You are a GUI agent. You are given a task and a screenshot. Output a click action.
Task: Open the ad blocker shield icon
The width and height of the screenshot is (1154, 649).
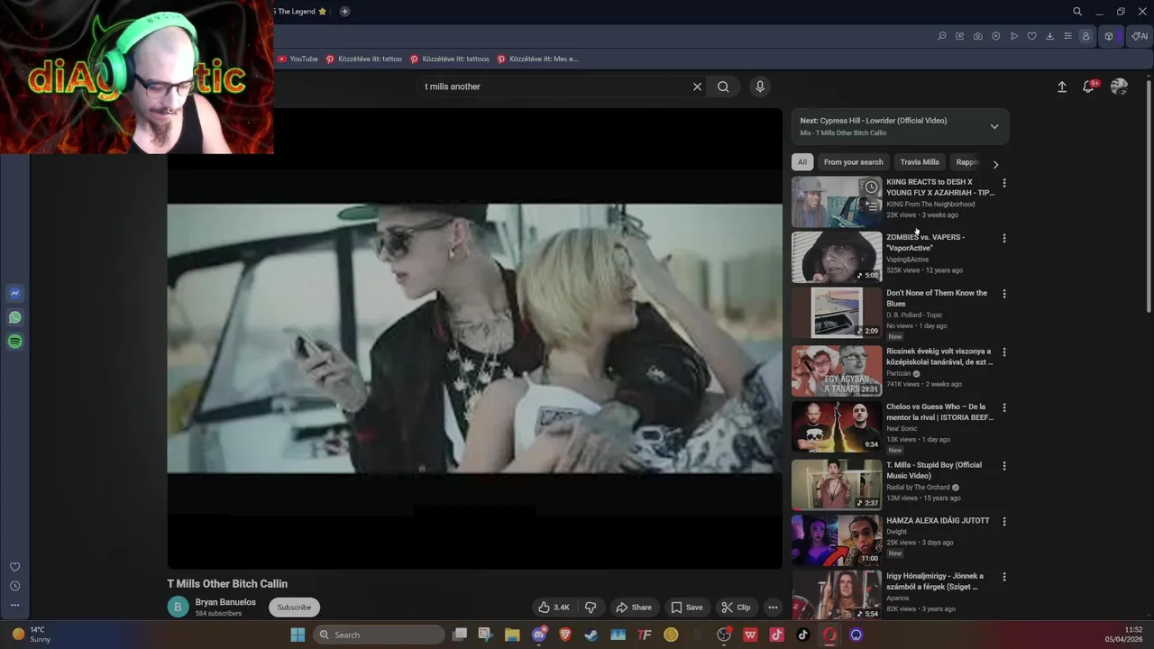point(996,36)
